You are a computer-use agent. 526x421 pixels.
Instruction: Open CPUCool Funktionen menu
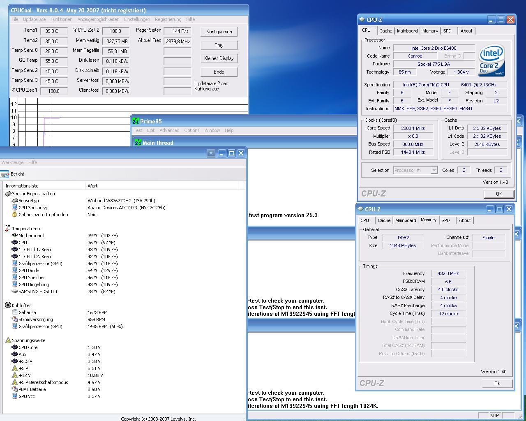pos(61,19)
